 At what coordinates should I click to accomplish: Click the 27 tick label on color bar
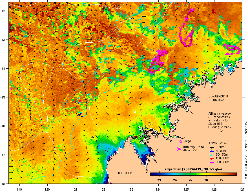(222, 180)
